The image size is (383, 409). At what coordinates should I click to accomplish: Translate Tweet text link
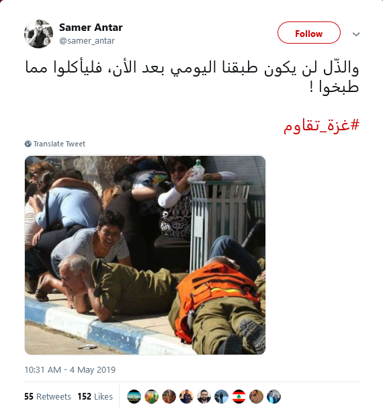[59, 144]
